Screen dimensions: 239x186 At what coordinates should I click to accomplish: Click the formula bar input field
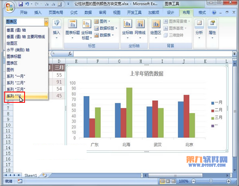click(153, 54)
